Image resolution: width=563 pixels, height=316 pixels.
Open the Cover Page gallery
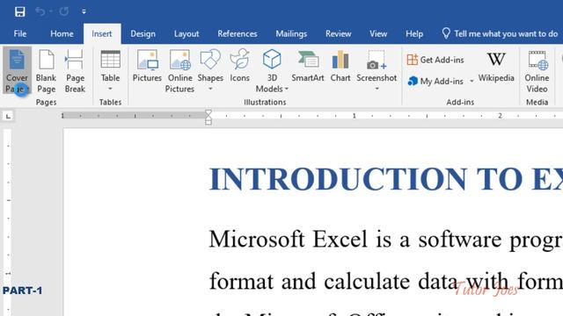(x=17, y=71)
